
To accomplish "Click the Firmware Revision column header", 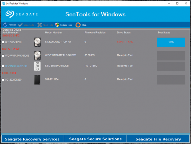I will [95, 32].
